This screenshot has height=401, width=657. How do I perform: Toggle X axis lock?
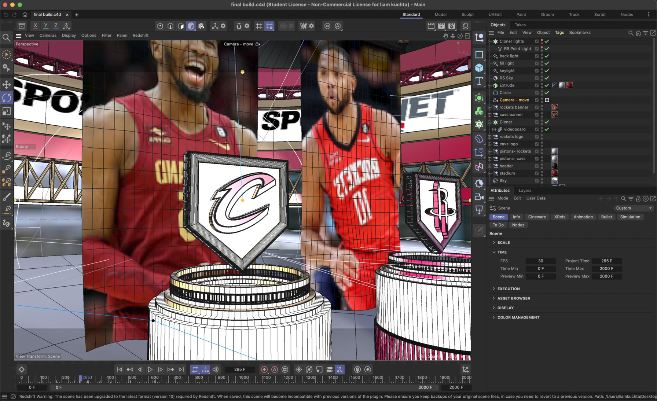coord(35,26)
